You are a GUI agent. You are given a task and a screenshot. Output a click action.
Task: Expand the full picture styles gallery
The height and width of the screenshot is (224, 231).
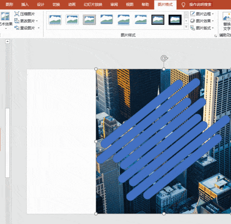186,27
